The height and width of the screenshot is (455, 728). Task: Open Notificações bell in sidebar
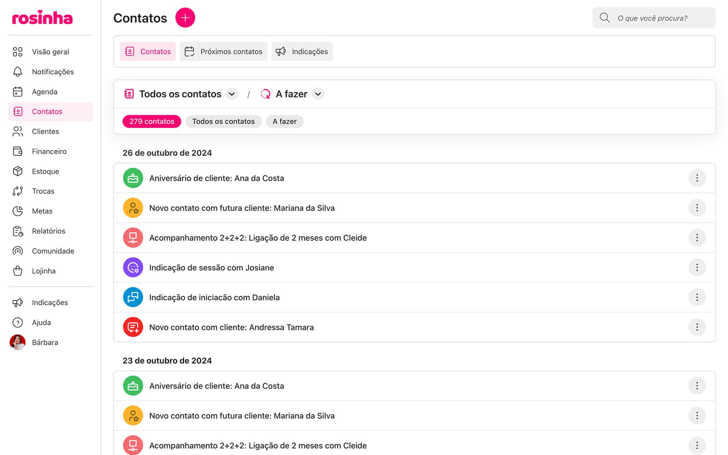[18, 72]
